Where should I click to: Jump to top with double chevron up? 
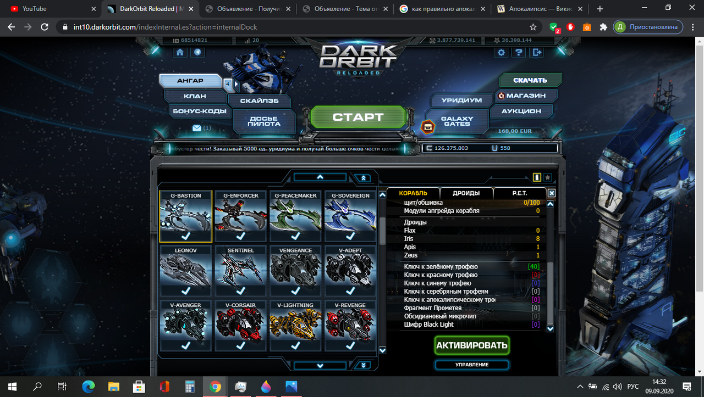coord(363,178)
